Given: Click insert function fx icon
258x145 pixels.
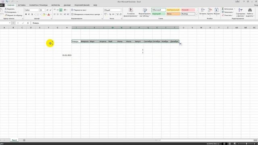Looking at the screenshot, I should tap(28, 23).
